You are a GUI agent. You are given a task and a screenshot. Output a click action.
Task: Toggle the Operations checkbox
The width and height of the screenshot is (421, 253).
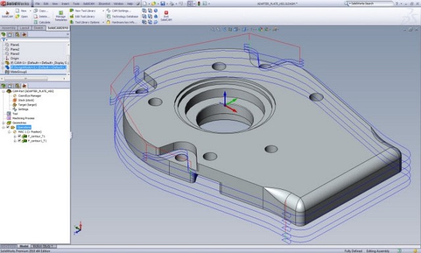tap(8, 127)
